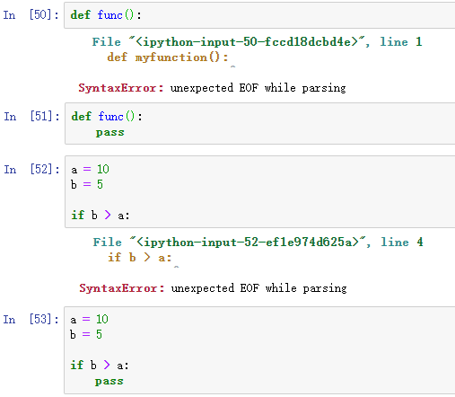Click 'def func():' line in cell 51
Viewport: 455px width, 397px height.
click(107, 116)
